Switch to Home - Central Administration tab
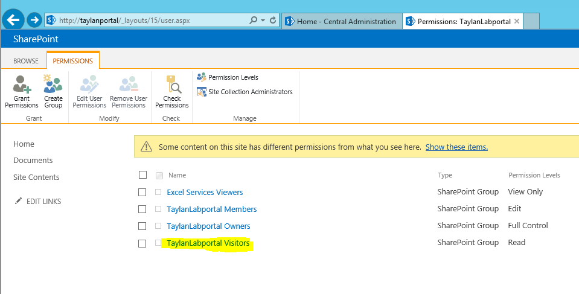579x294 pixels. [342, 21]
